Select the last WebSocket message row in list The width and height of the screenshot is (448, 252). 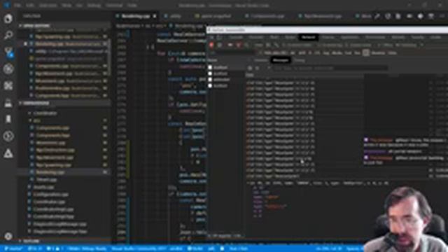pos(337,176)
